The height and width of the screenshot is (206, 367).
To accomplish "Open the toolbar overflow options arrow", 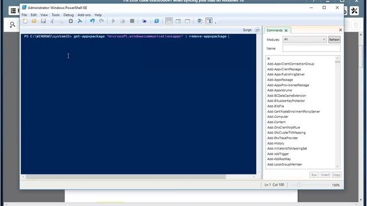I will point(216,23).
